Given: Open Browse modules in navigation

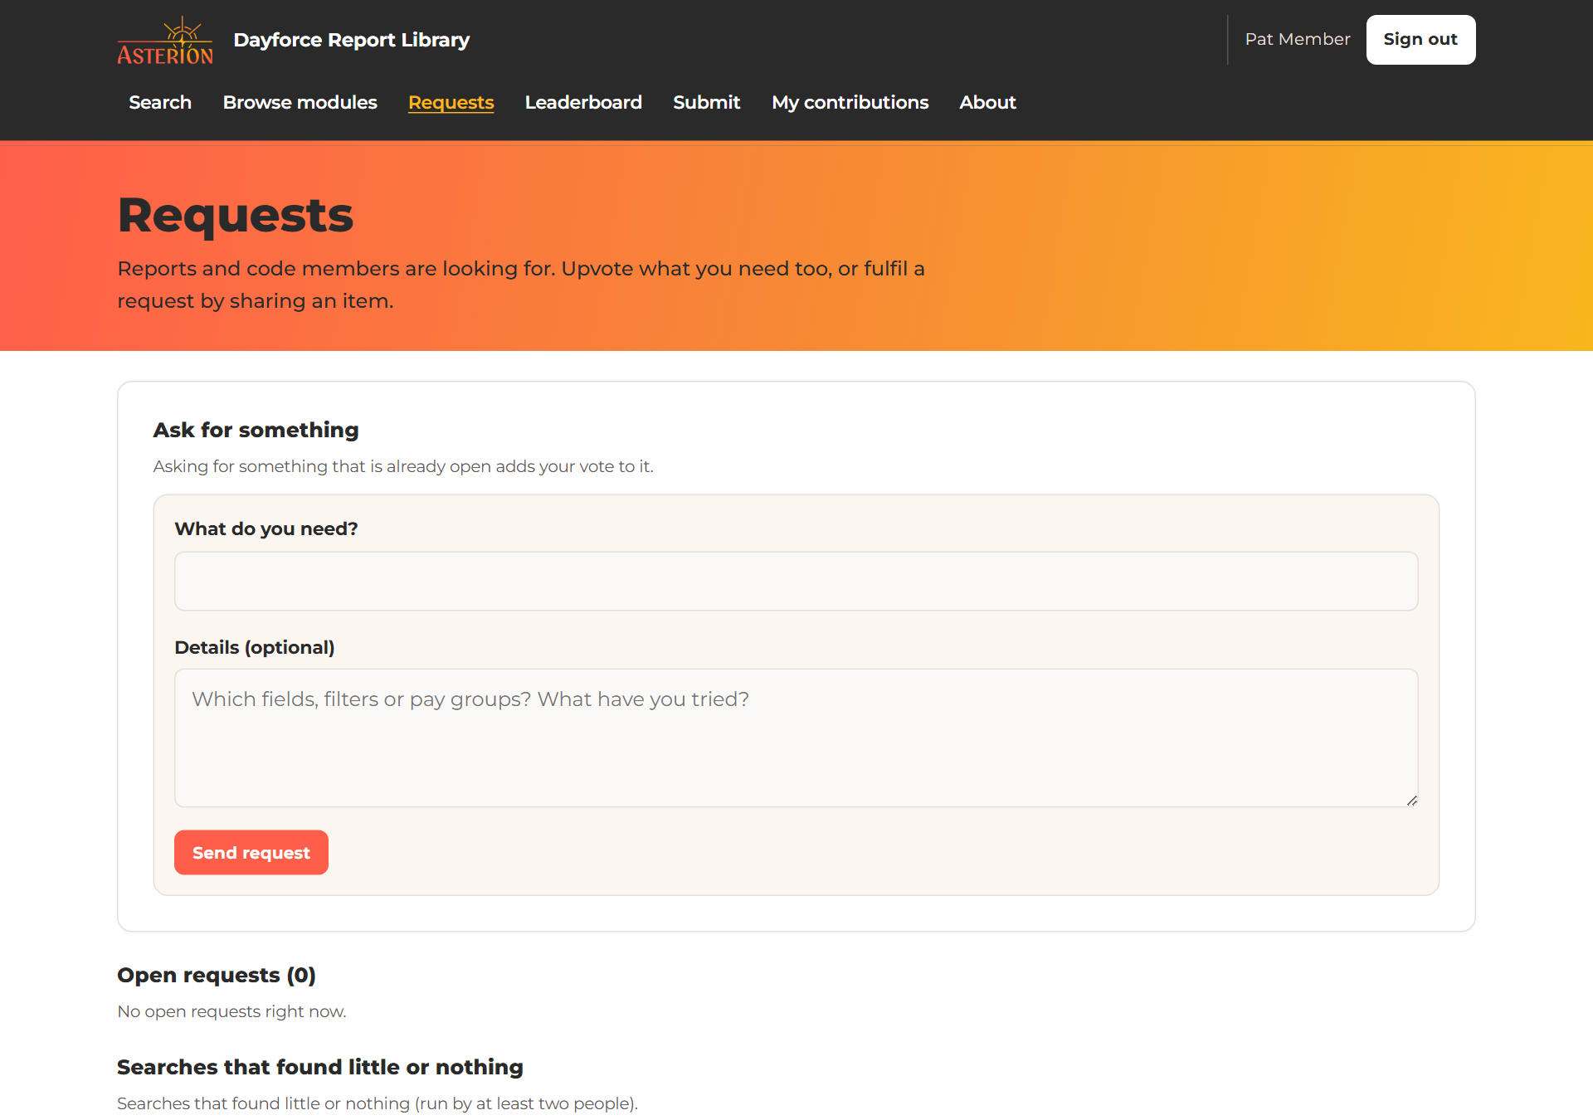Looking at the screenshot, I should point(300,102).
